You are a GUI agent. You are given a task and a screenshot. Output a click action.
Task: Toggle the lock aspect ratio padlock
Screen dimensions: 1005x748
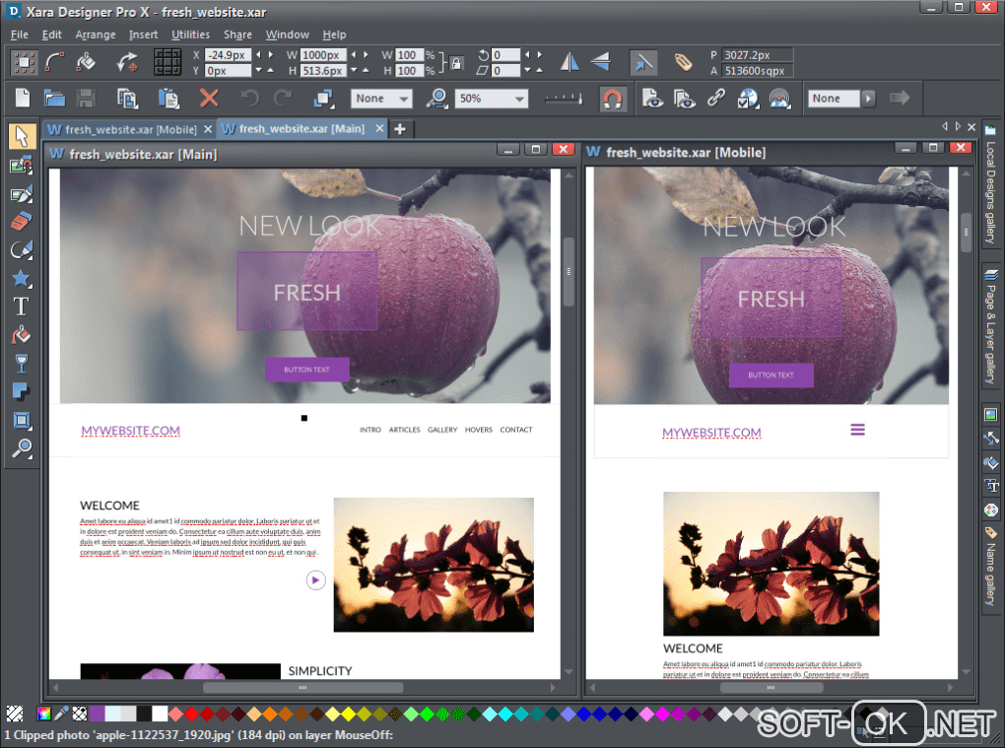coord(456,63)
